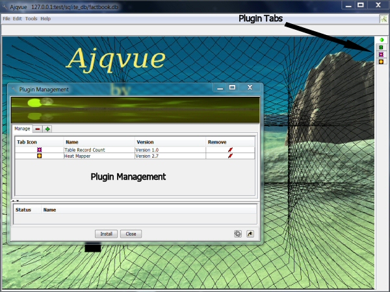The width and height of the screenshot is (390, 292).
Task: Select the purple Table Record Count side tab
Action: click(x=381, y=55)
